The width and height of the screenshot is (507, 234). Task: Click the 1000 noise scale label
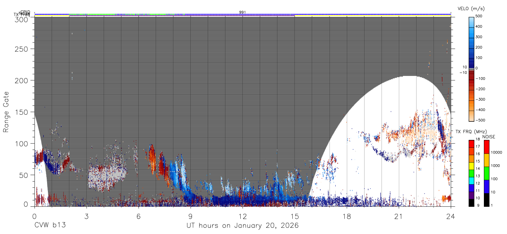point(495,165)
